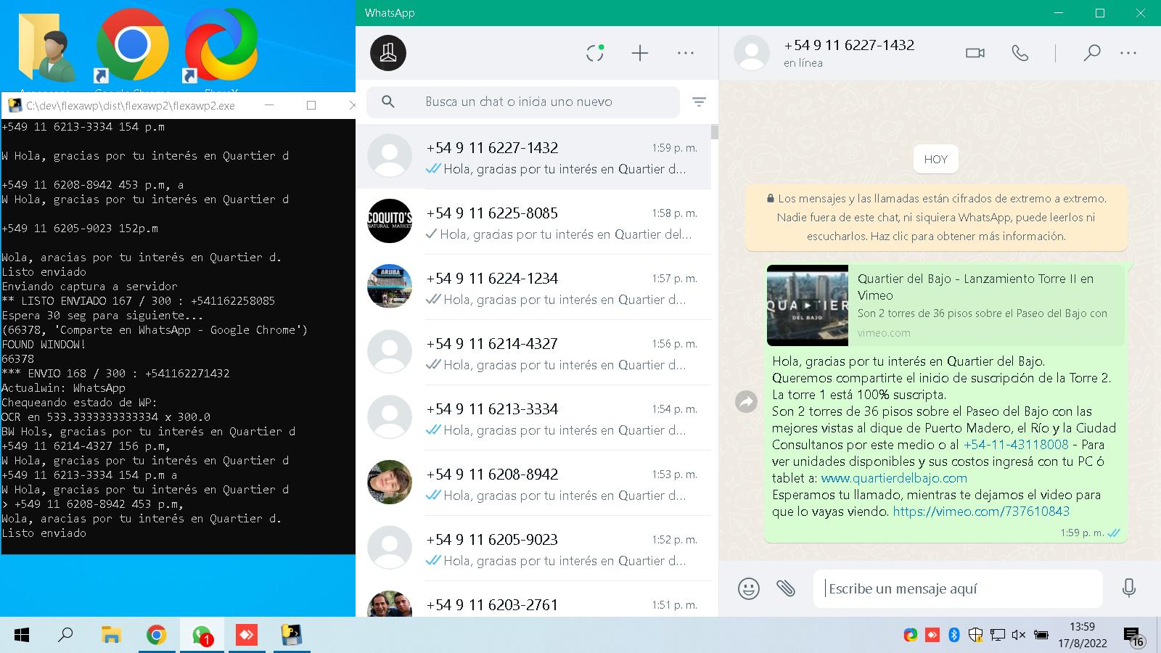Focus the 'Escribe un mensaje aquí' field
This screenshot has width=1161, height=653.
(x=958, y=588)
